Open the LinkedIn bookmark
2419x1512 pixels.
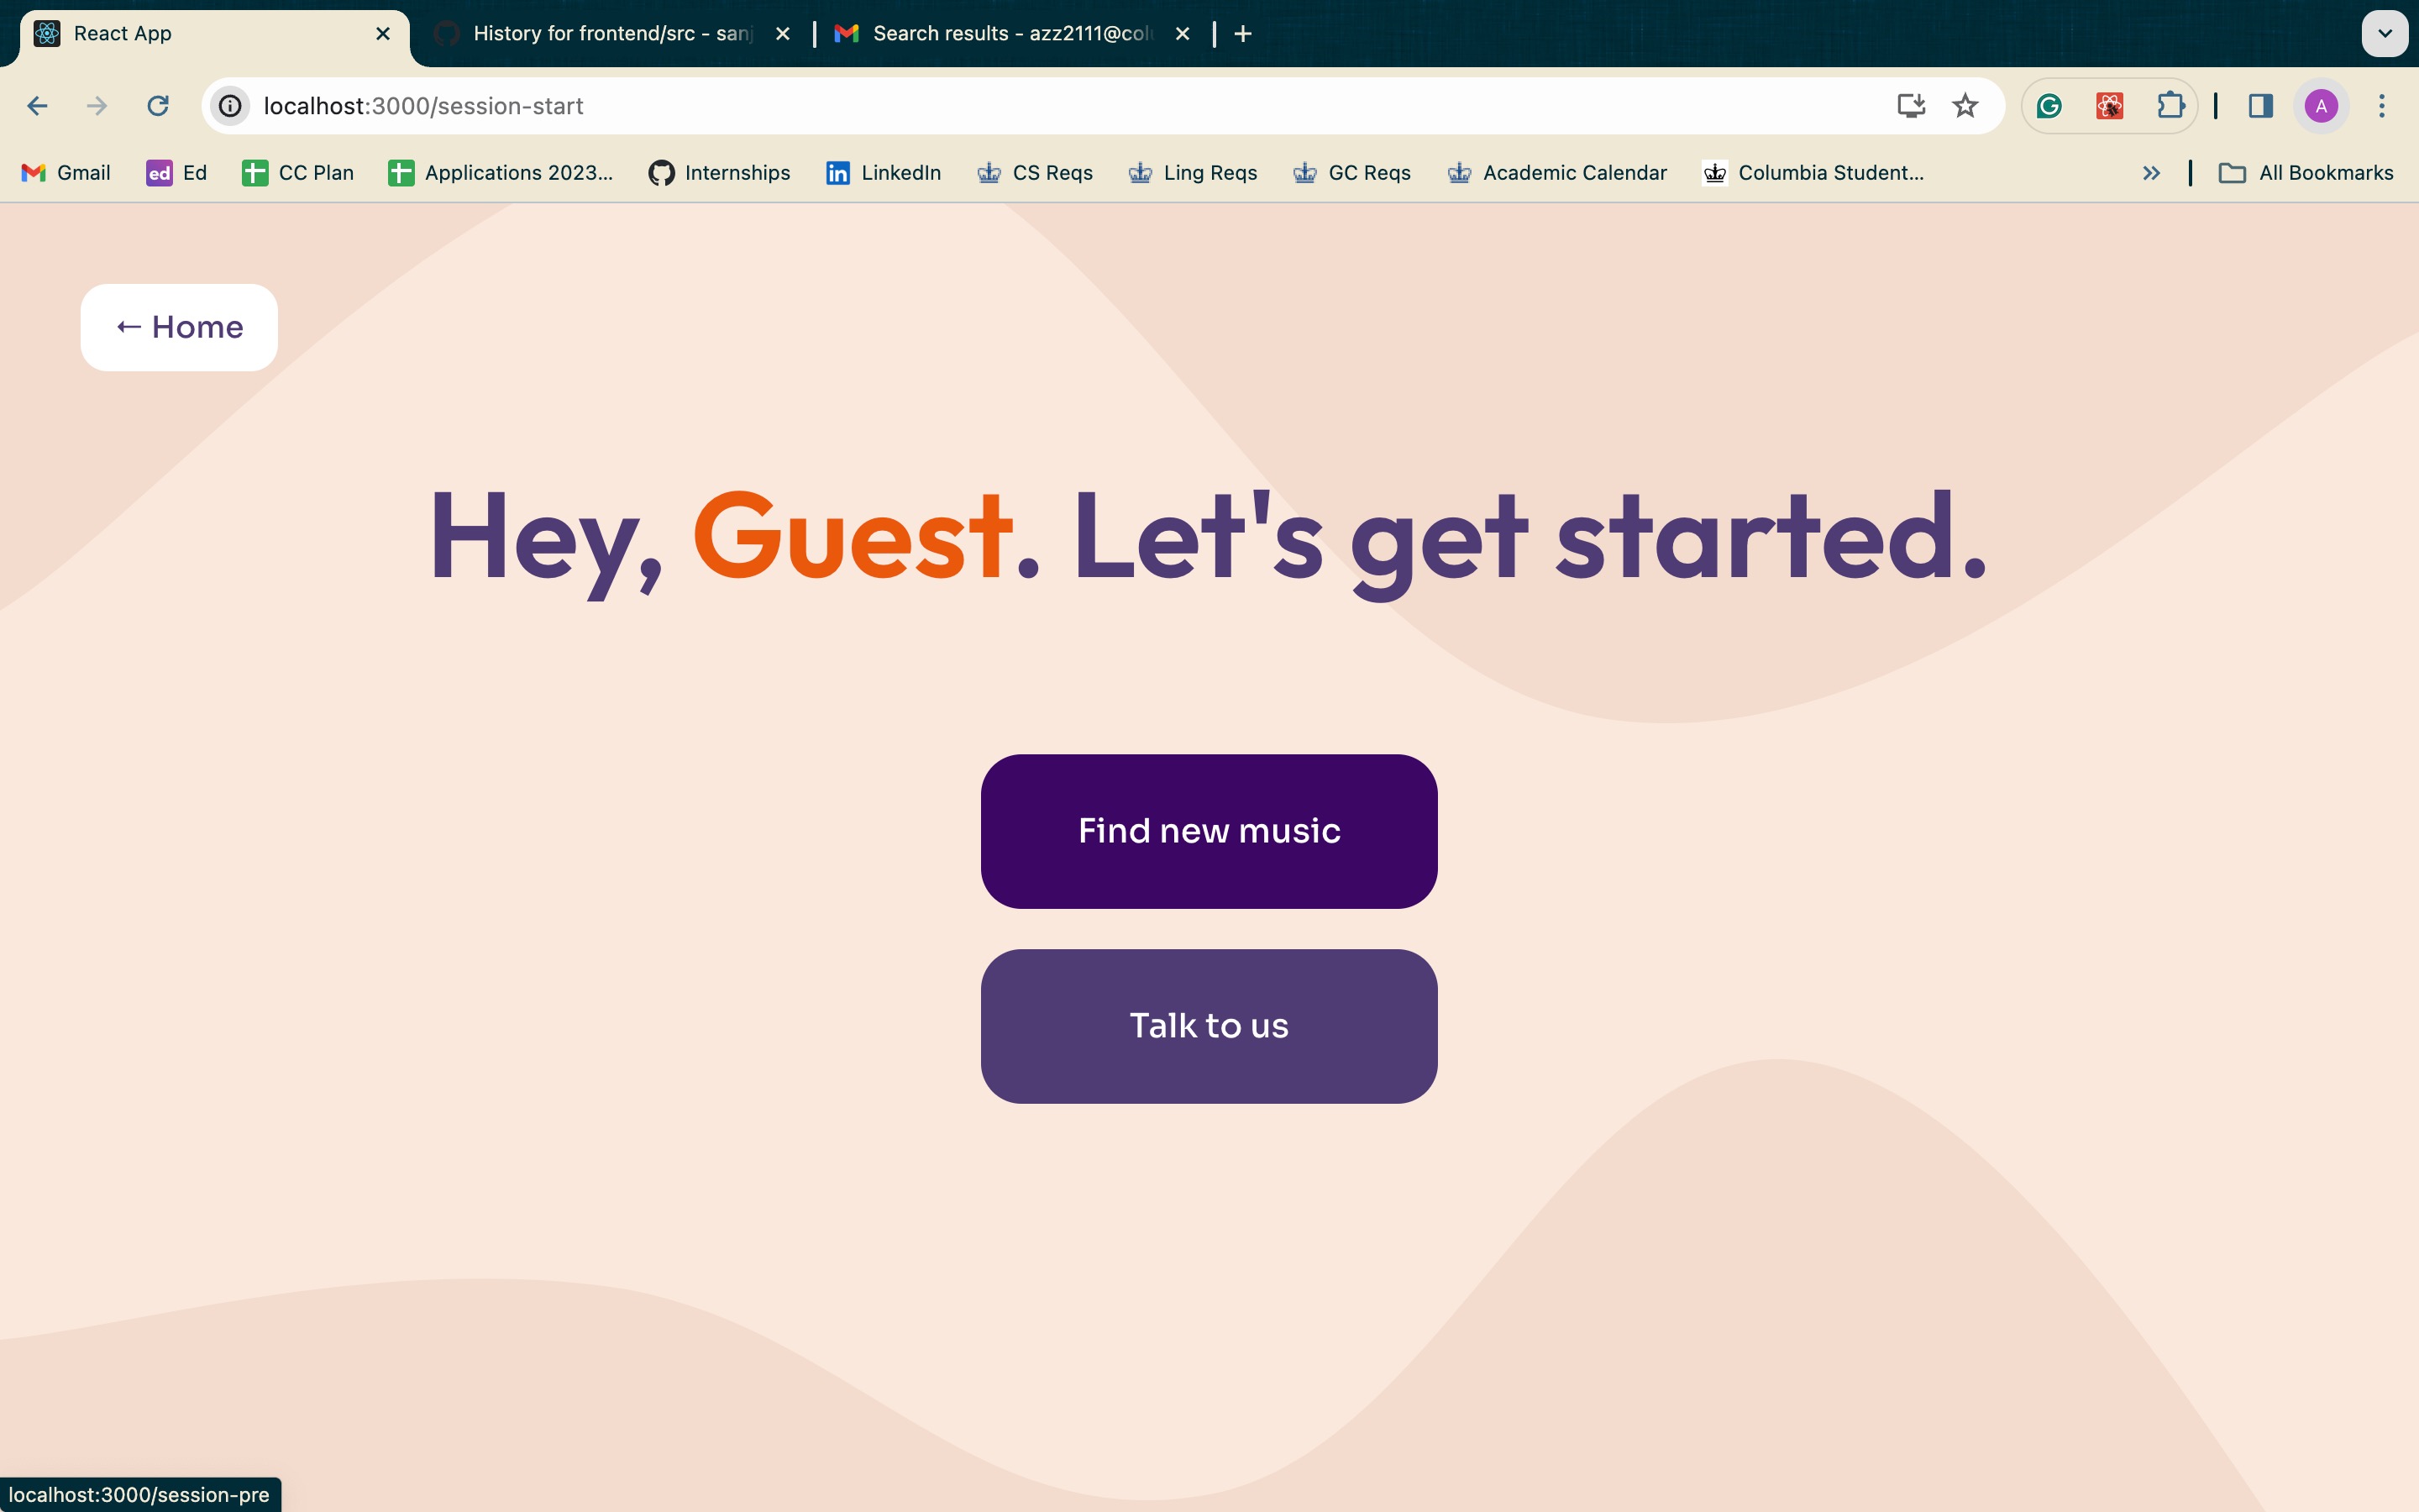[x=884, y=173]
